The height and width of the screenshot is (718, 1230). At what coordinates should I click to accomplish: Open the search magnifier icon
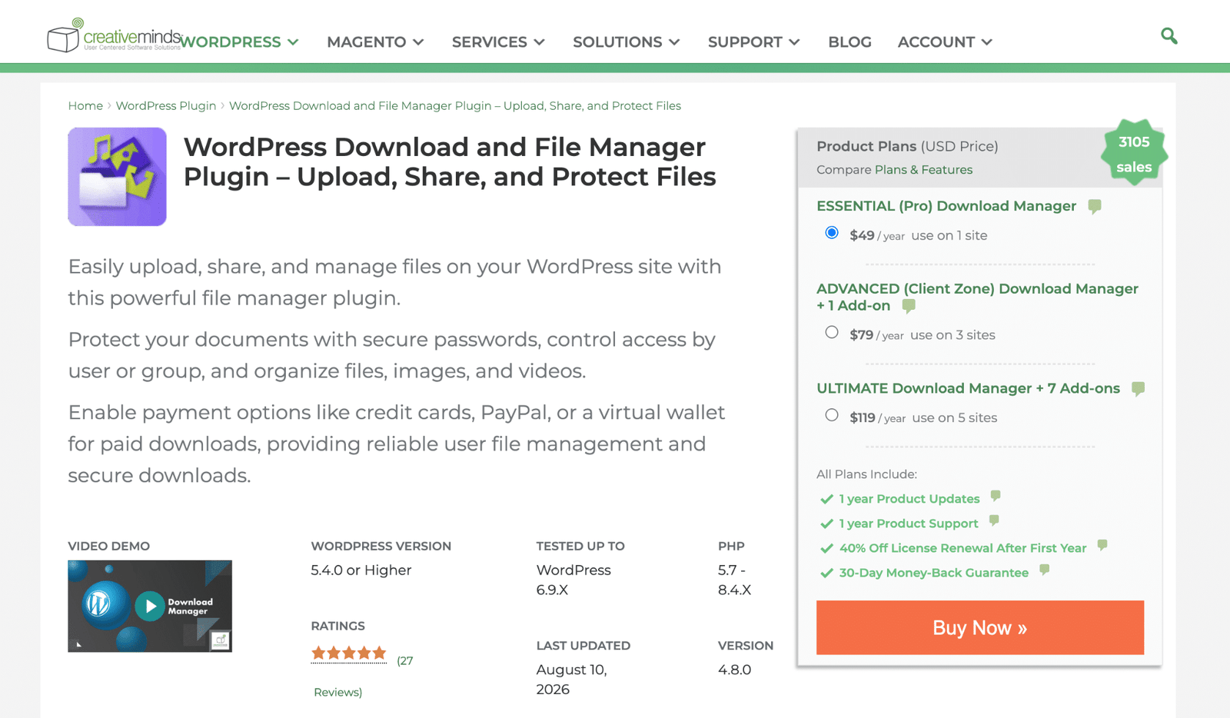(1168, 35)
